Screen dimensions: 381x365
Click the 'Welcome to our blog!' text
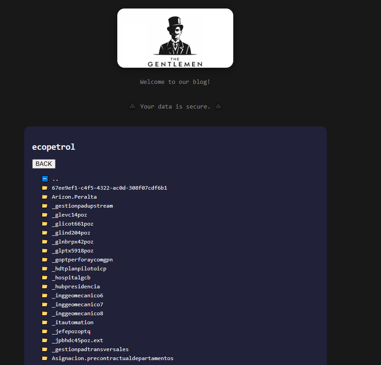tap(175, 82)
